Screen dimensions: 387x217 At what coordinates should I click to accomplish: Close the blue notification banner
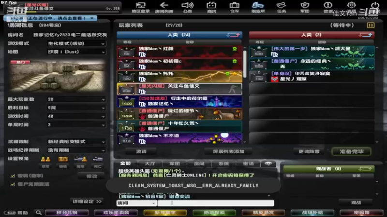point(92,18)
